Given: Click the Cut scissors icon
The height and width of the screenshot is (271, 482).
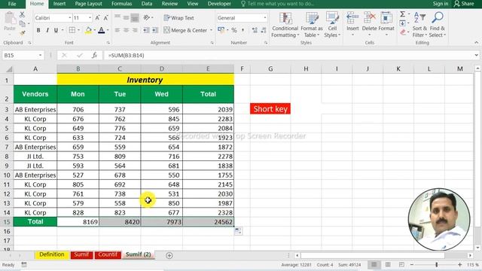Looking at the screenshot, I should click(22, 14).
